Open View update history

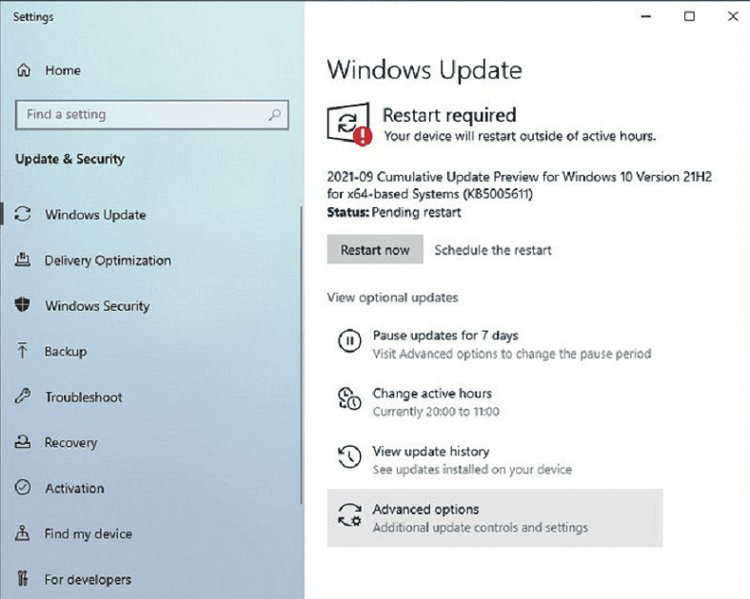[495, 459]
